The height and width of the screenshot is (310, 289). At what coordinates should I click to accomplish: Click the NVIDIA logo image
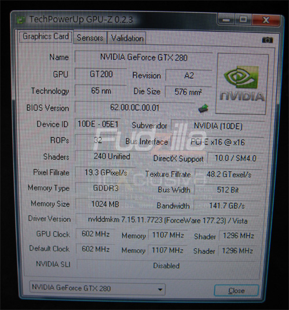click(x=242, y=84)
